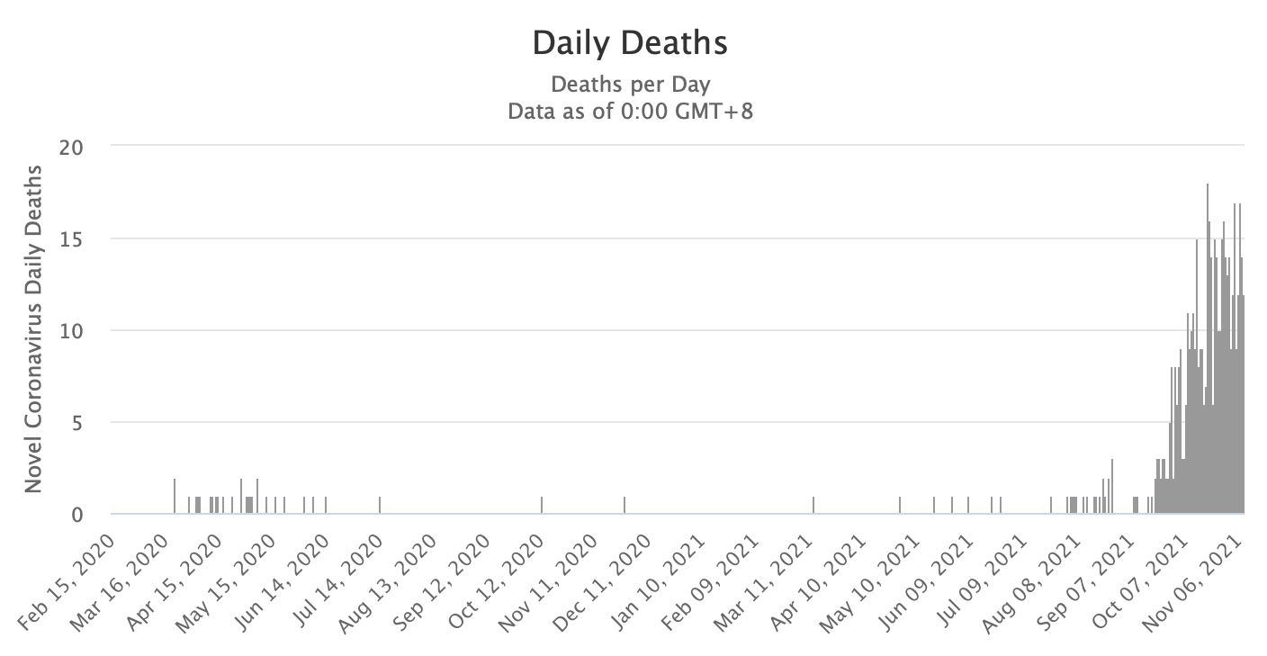
Task: Click the isolated bar above Oct 12, 2020
Action: click(542, 505)
